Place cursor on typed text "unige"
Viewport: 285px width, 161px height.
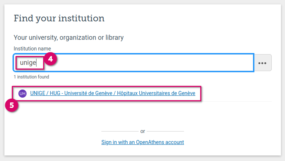coord(28,63)
